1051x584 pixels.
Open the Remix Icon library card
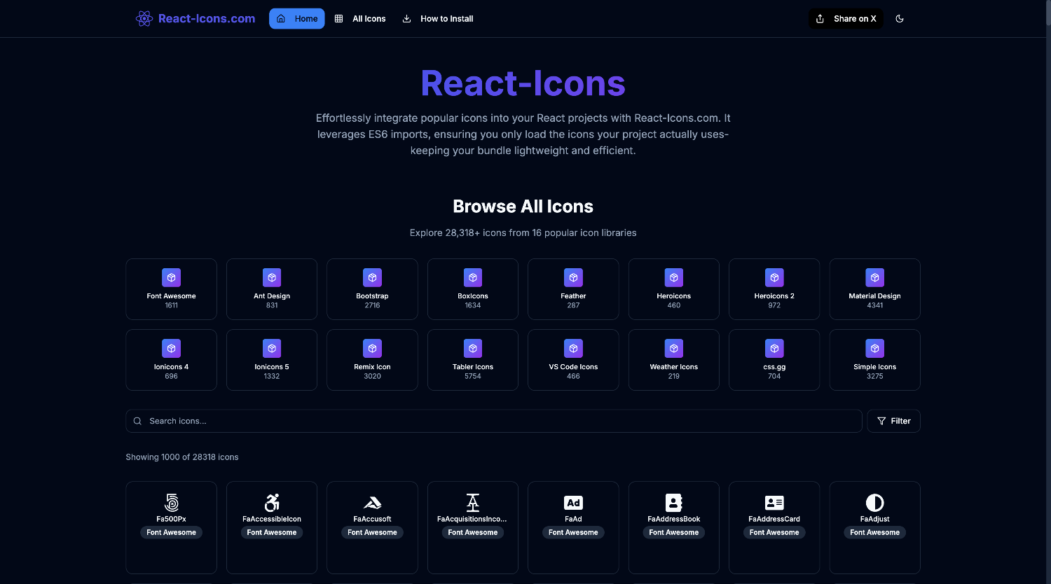pyautogui.click(x=373, y=360)
